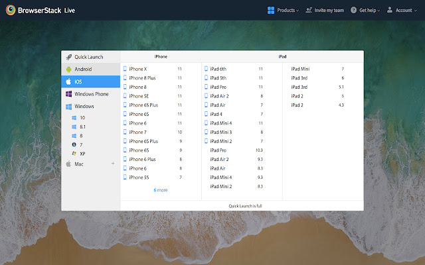Screen dimensions: 425x265
Task: Switch to the Windows category
Action: 84,106
